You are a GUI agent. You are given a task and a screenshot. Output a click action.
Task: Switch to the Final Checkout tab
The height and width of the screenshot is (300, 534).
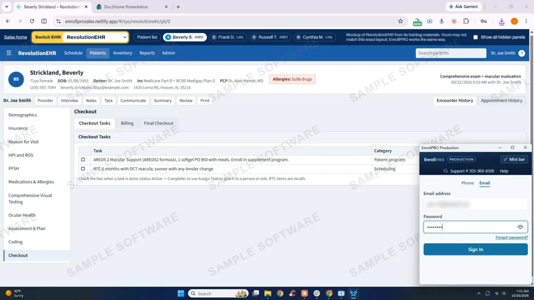(x=158, y=123)
